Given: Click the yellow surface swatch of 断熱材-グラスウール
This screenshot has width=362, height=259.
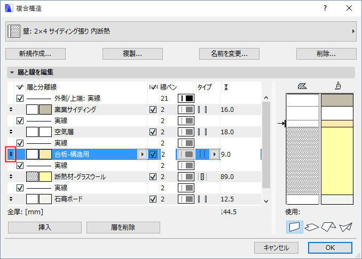Looking at the screenshot, I should click(x=45, y=177).
